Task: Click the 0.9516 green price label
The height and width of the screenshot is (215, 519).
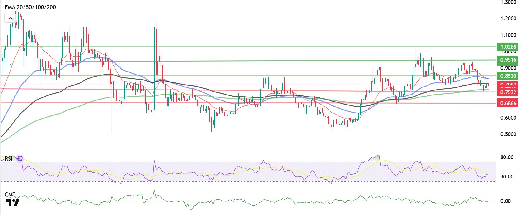Action: (508, 60)
